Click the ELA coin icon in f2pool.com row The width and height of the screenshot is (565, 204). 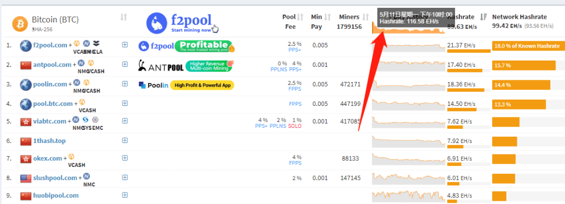click(x=96, y=44)
